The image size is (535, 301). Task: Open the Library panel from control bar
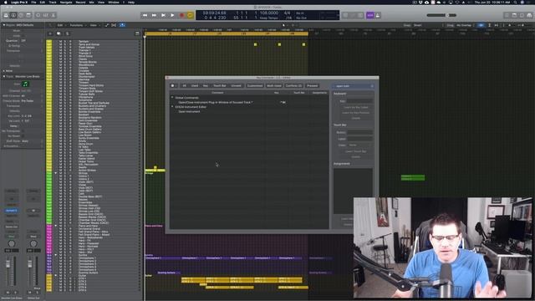[6, 15]
